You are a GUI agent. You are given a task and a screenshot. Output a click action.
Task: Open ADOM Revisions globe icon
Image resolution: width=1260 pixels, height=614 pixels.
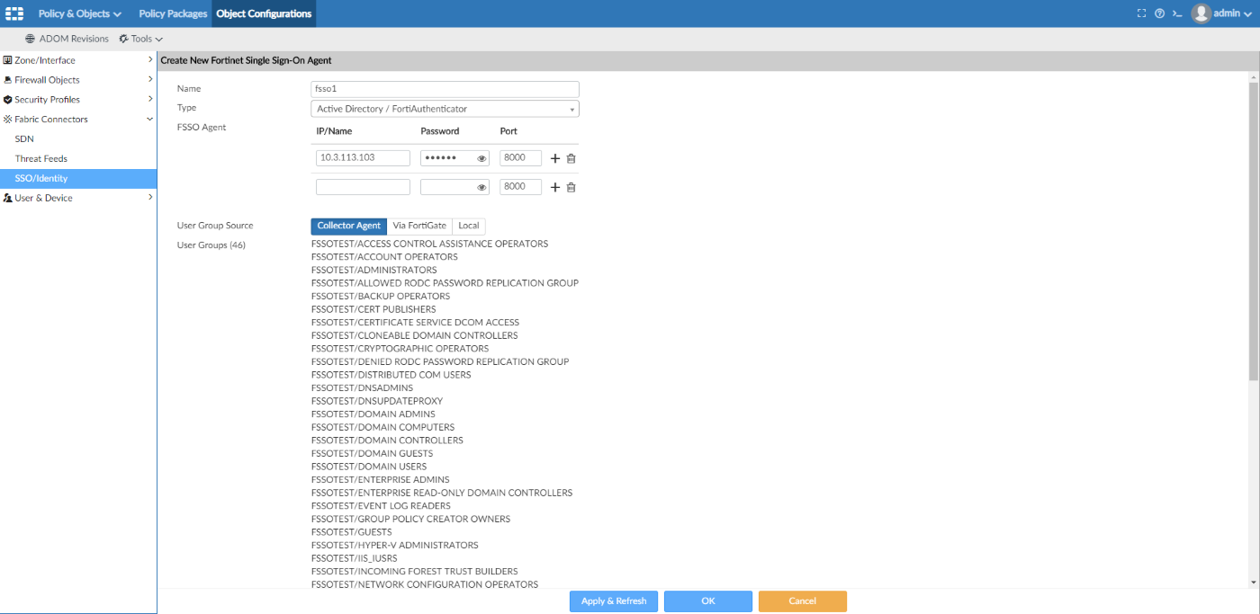click(31, 39)
